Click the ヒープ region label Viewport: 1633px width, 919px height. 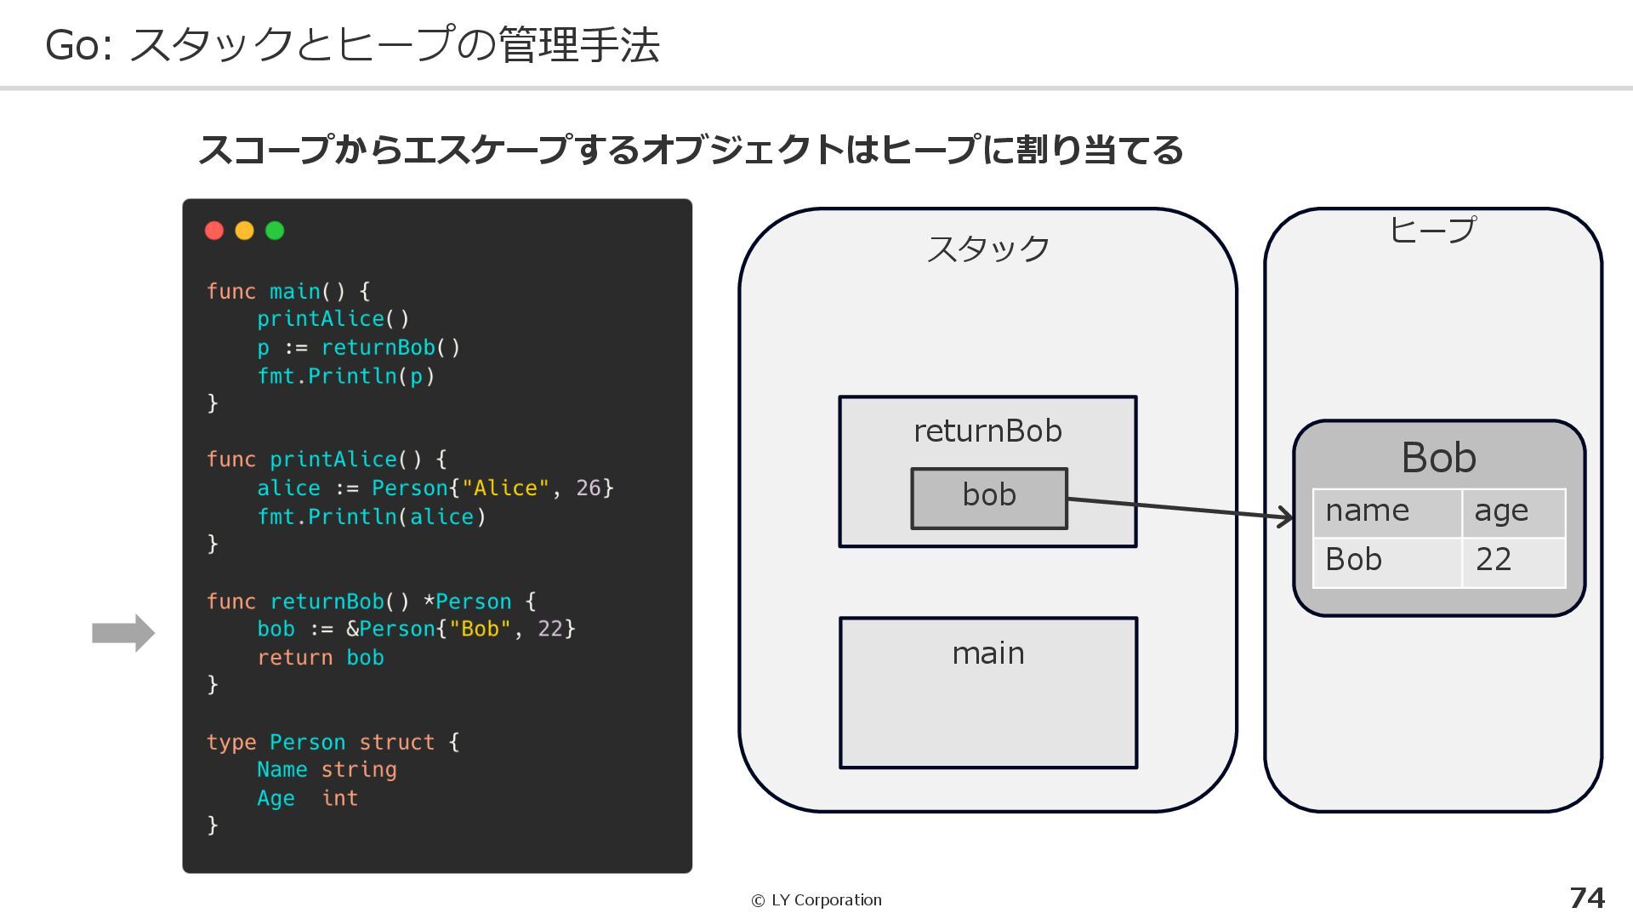pyautogui.click(x=1432, y=230)
